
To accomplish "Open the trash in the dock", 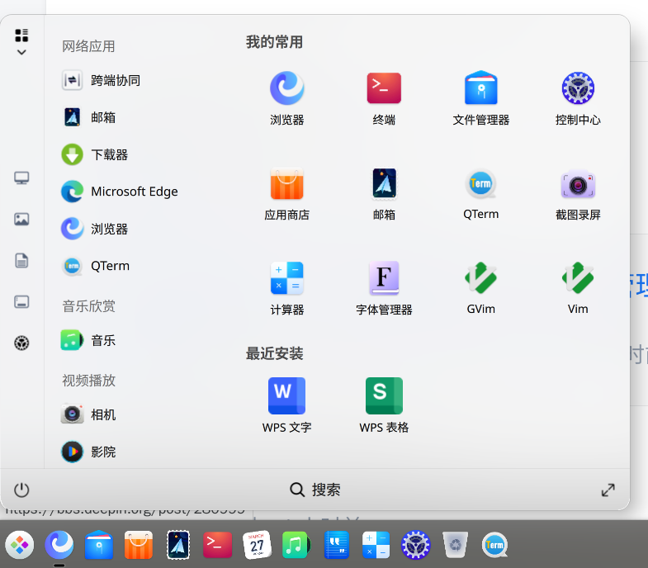I will (x=455, y=545).
